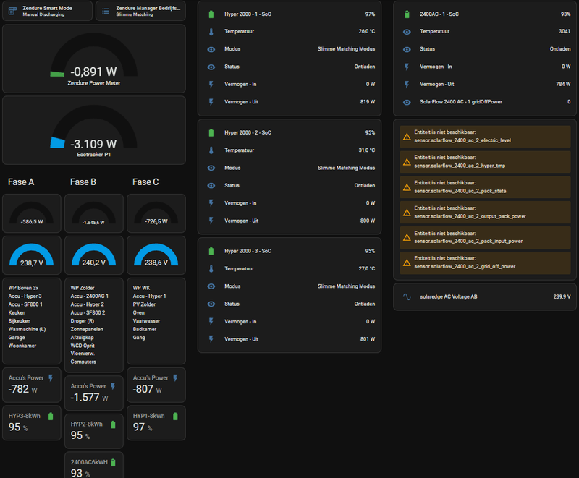Click 2400AC - 1 Temperatuur eye icon
Viewport: 579px width, 478px height.
pyautogui.click(x=407, y=32)
